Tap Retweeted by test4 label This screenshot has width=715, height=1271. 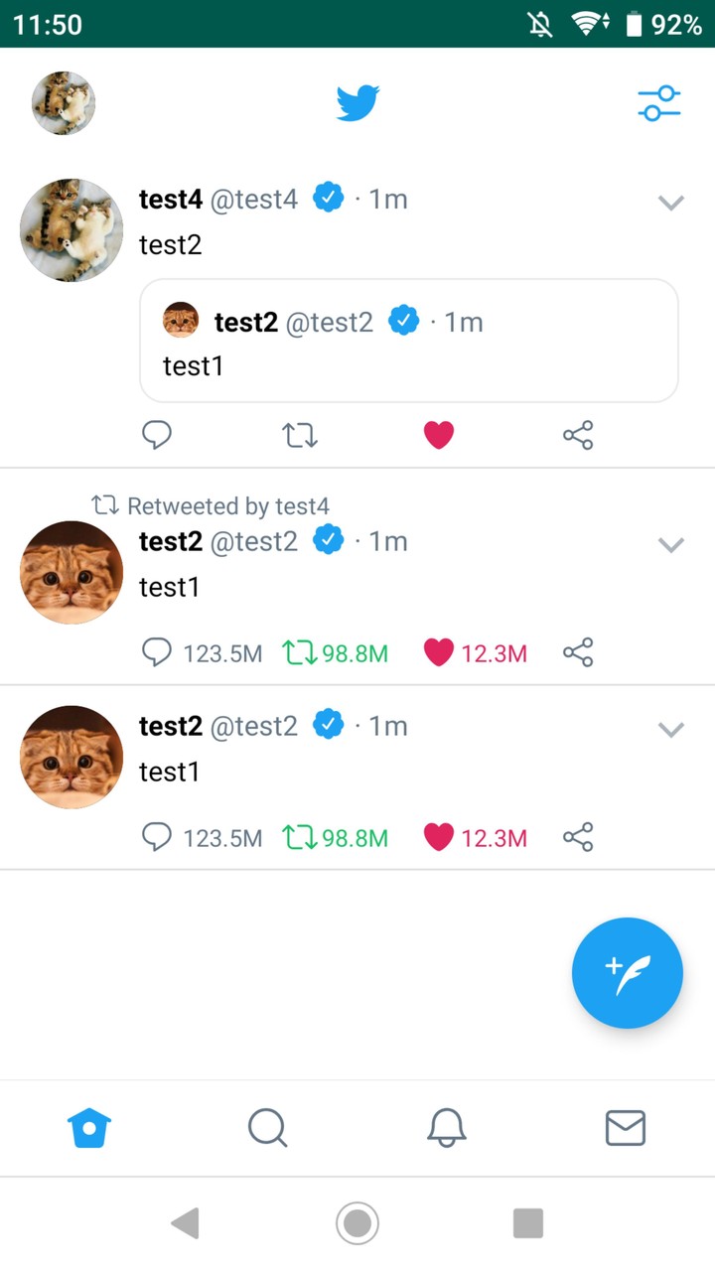coord(217,505)
